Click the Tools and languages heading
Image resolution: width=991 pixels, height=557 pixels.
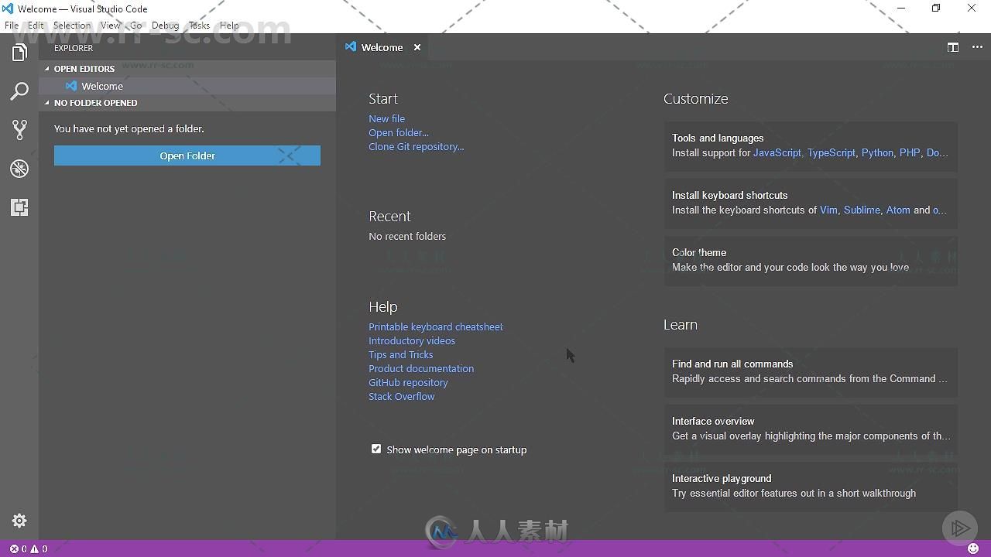pos(718,138)
